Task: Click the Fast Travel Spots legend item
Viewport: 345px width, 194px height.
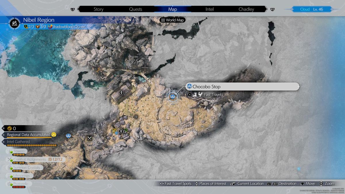Action: pyautogui.click(x=176, y=184)
